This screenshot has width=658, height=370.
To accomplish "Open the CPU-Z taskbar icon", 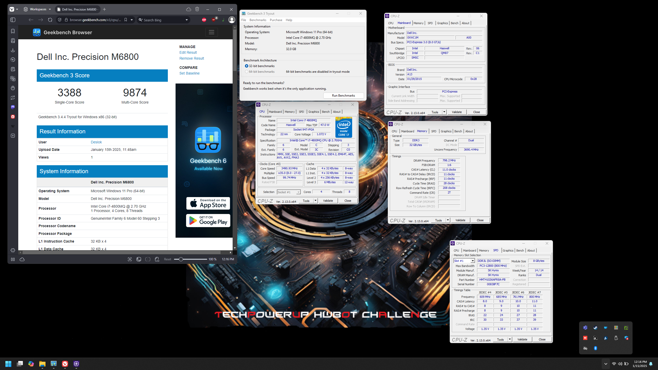I will coord(76,364).
